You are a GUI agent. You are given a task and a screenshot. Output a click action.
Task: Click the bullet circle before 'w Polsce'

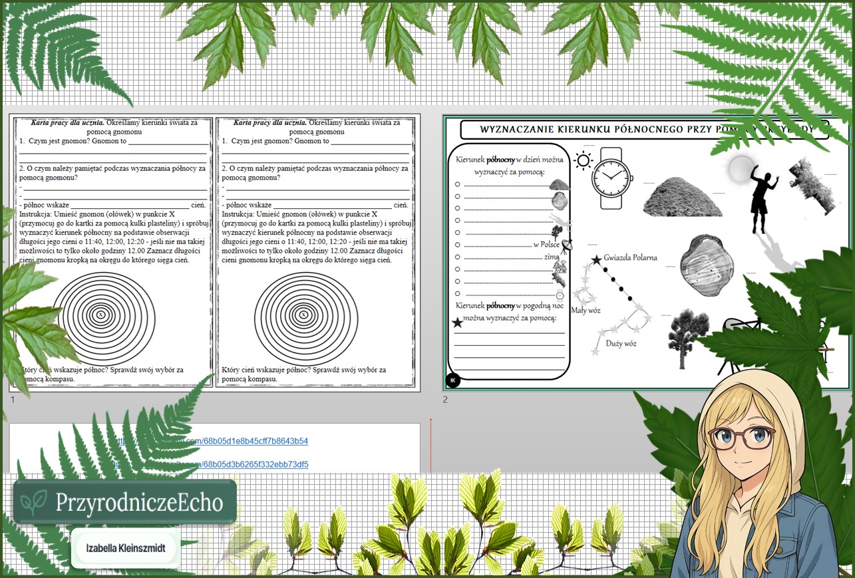(458, 245)
